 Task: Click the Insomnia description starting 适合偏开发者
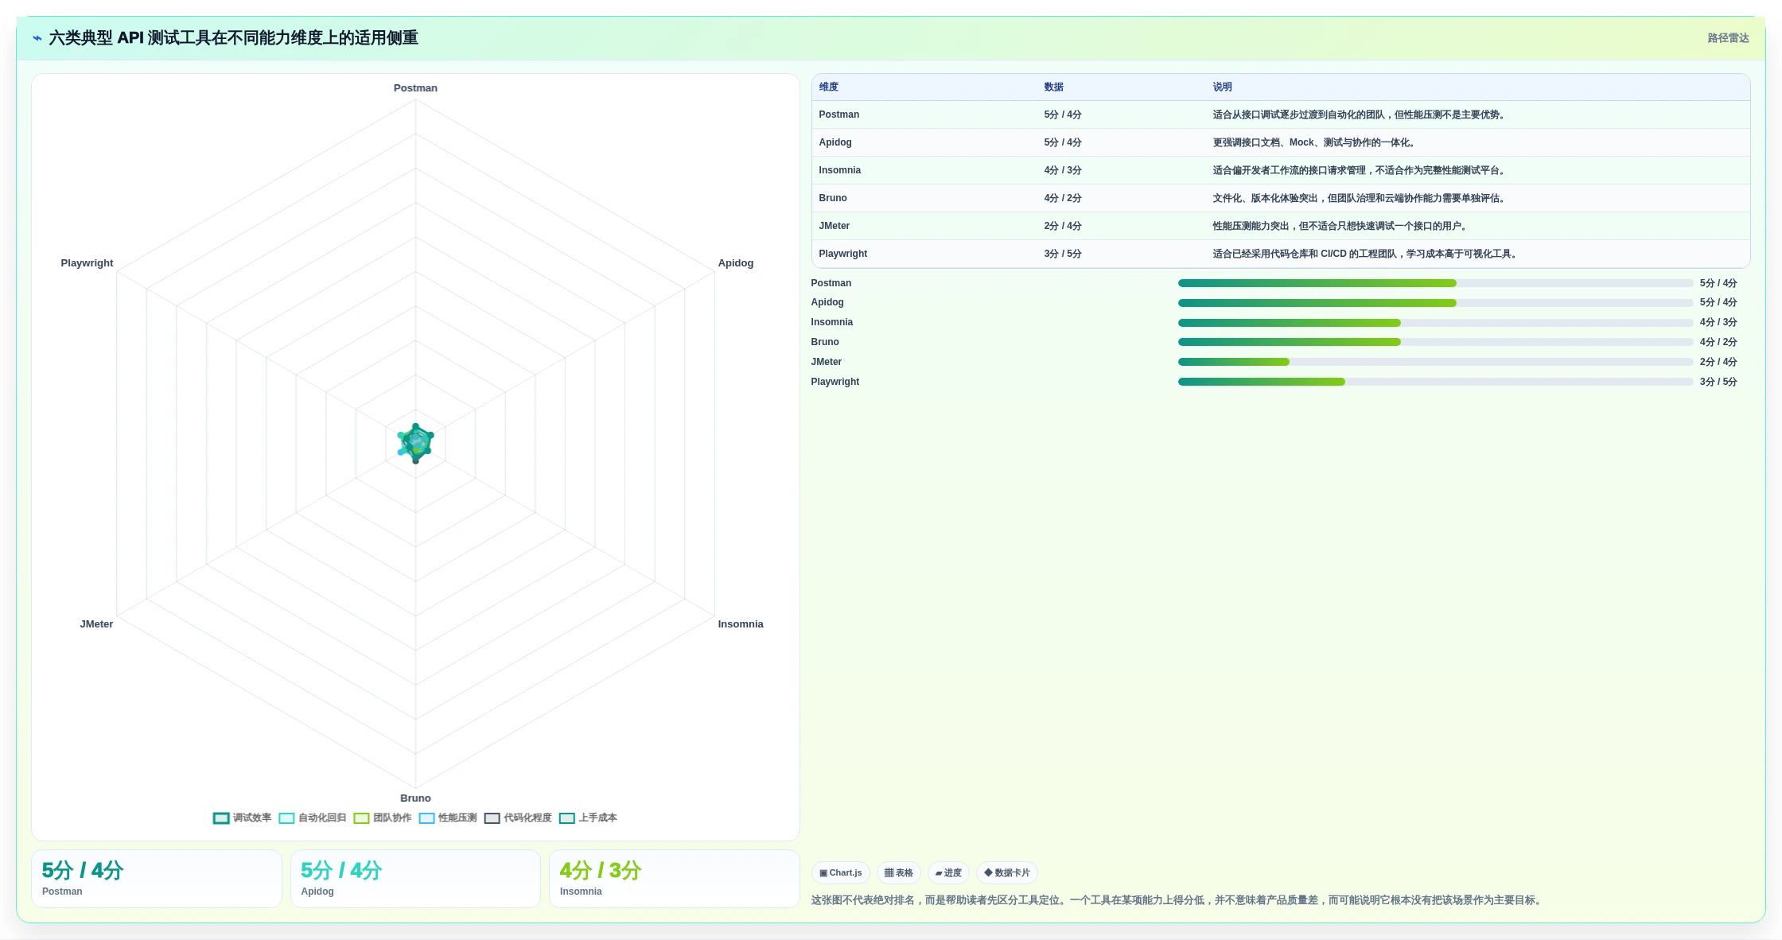1360,170
